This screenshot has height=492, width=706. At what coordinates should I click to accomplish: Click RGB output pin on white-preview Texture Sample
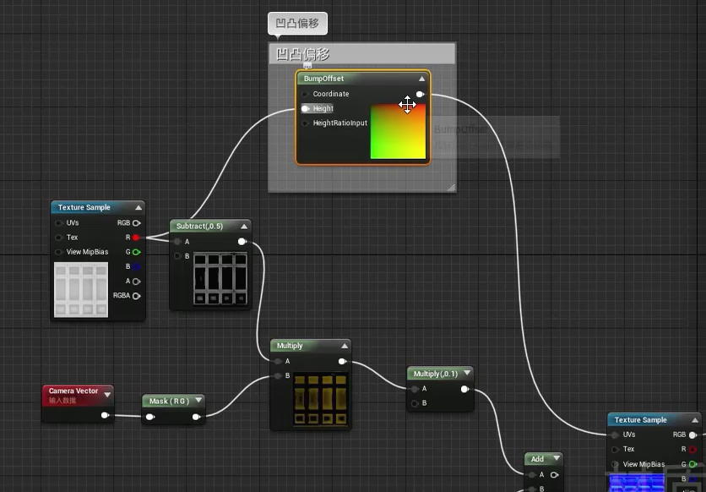point(137,223)
